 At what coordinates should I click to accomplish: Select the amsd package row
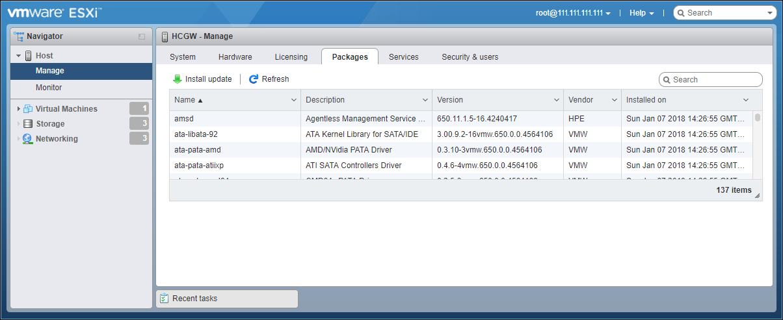[x=461, y=119]
